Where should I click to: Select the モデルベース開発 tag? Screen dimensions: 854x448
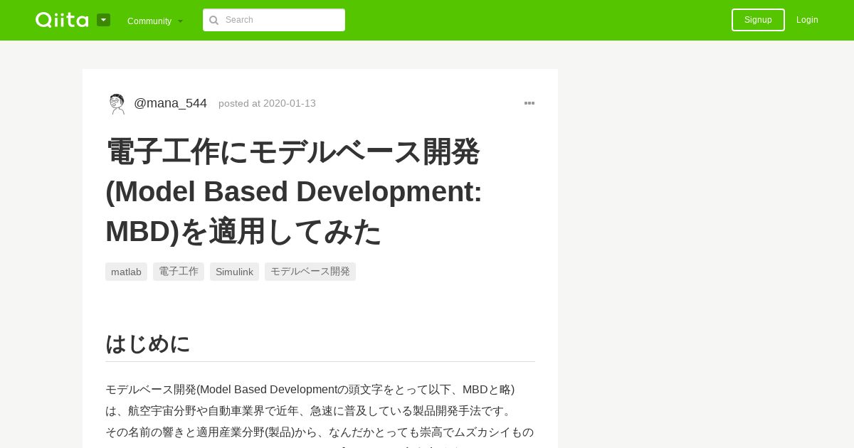coord(310,272)
